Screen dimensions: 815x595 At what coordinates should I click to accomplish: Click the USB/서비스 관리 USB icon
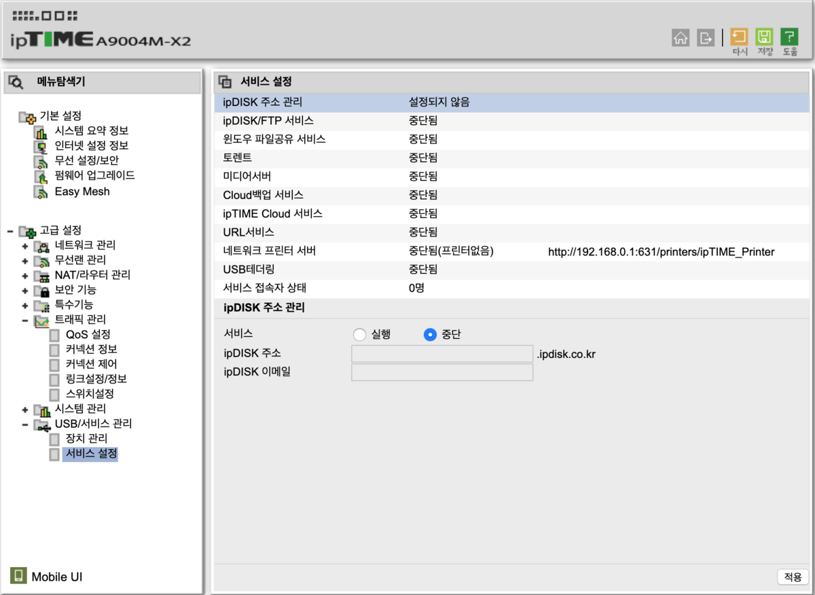[x=42, y=425]
